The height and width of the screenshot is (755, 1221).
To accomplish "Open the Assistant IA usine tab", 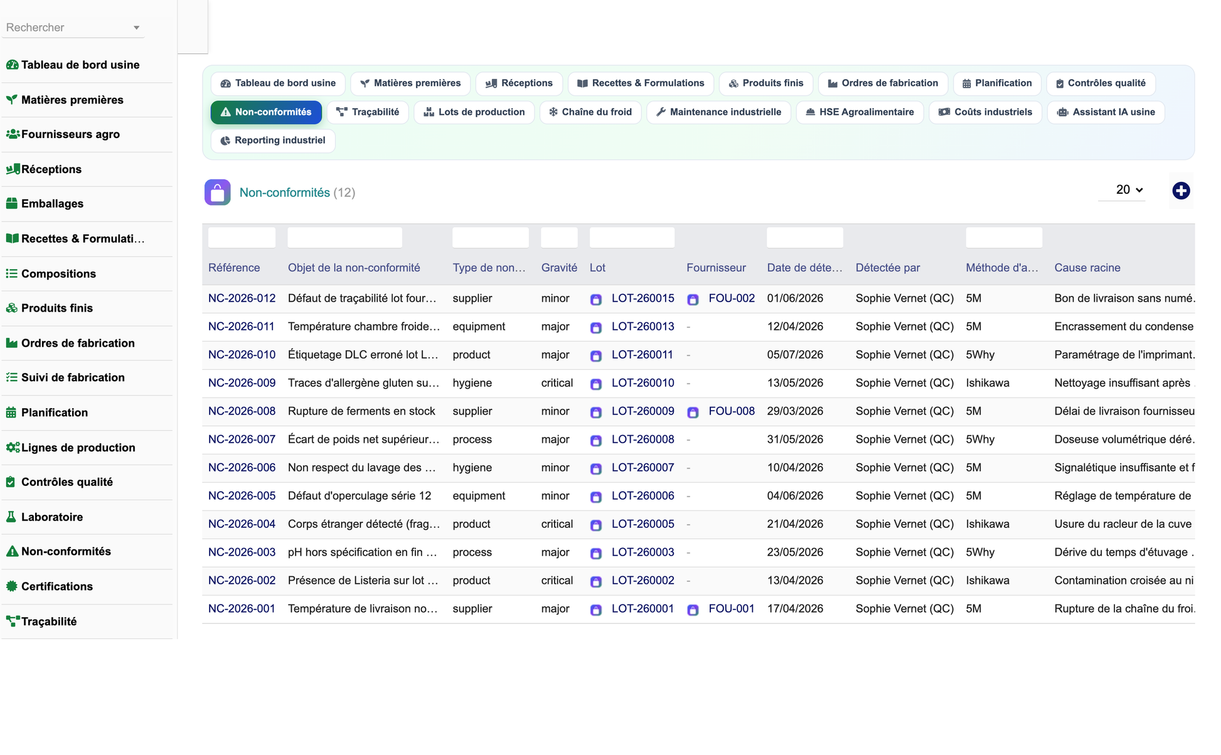I will (1106, 112).
